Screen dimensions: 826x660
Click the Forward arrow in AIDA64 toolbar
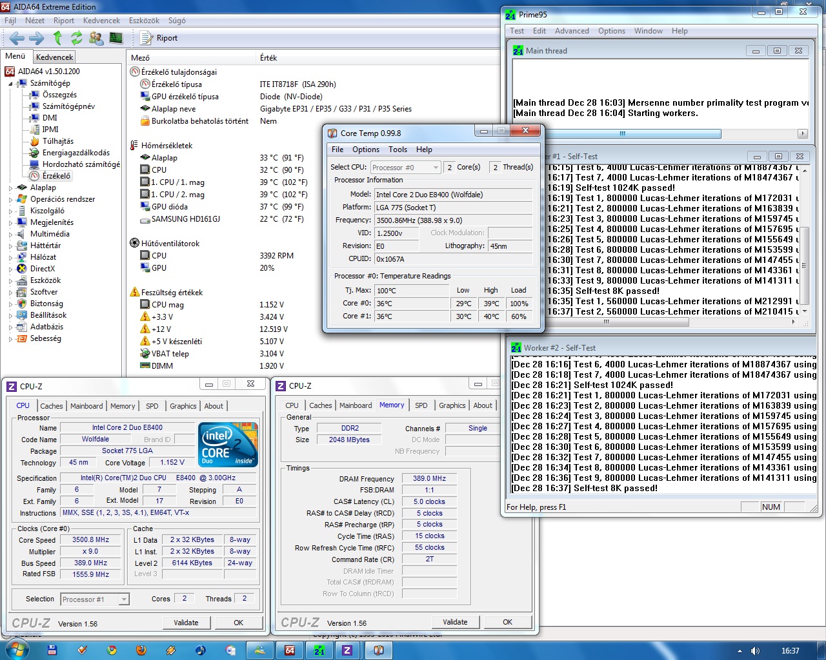tap(37, 38)
